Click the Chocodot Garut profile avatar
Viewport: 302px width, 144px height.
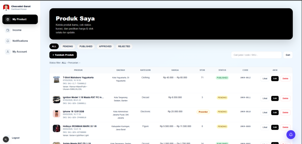coord(6,7)
